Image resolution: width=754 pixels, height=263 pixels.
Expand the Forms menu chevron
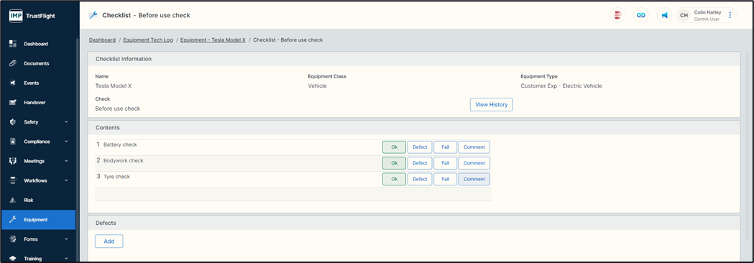click(66, 239)
